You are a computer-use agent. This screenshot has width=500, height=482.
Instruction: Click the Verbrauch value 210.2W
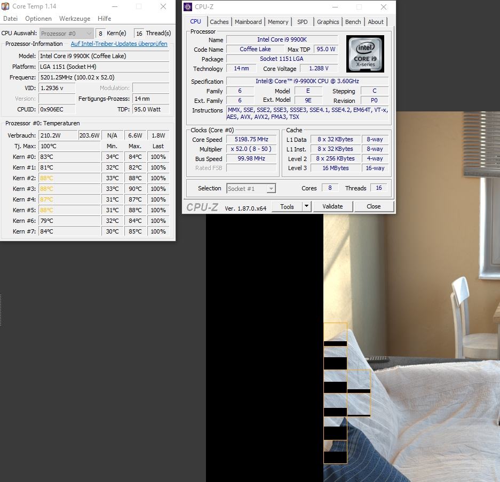pyautogui.click(x=58, y=135)
